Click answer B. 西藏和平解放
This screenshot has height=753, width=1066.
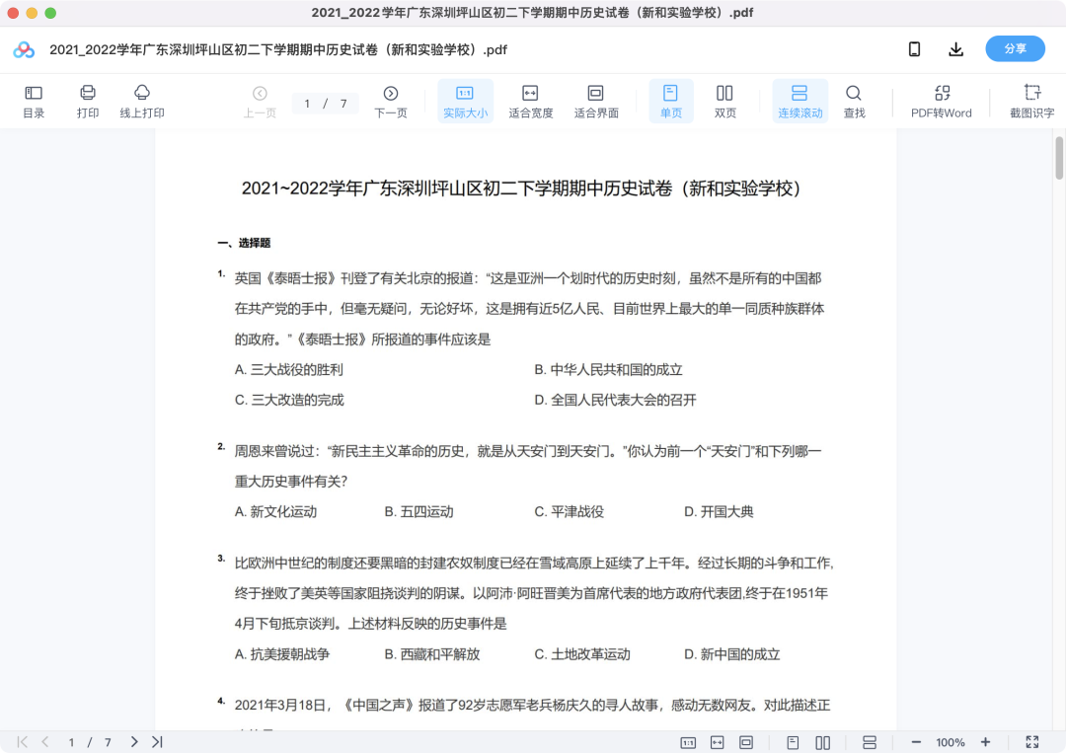pyautogui.click(x=432, y=654)
